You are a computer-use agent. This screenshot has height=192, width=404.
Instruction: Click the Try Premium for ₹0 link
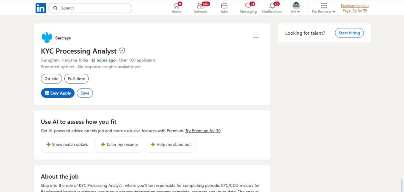pos(203,131)
